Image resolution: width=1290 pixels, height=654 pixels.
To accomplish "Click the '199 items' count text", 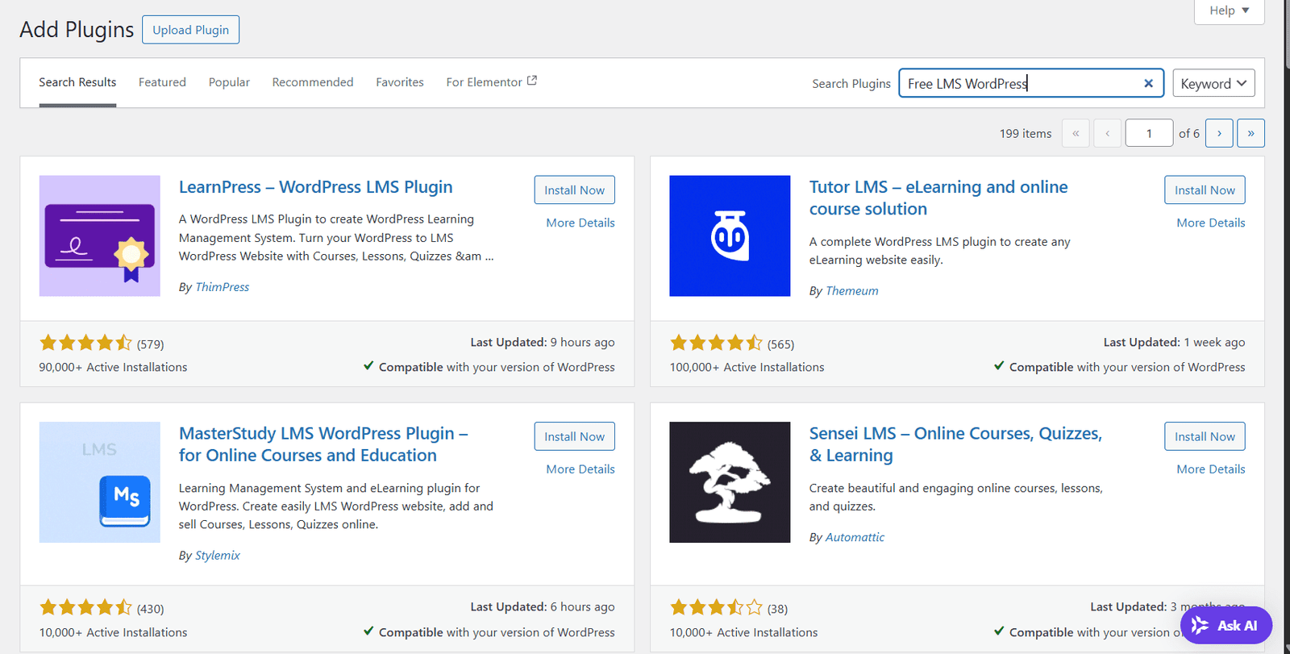I will point(1026,134).
